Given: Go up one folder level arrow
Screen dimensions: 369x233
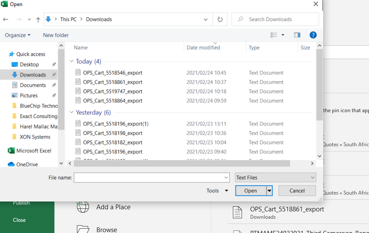Looking at the screenshot, I should 38,19.
